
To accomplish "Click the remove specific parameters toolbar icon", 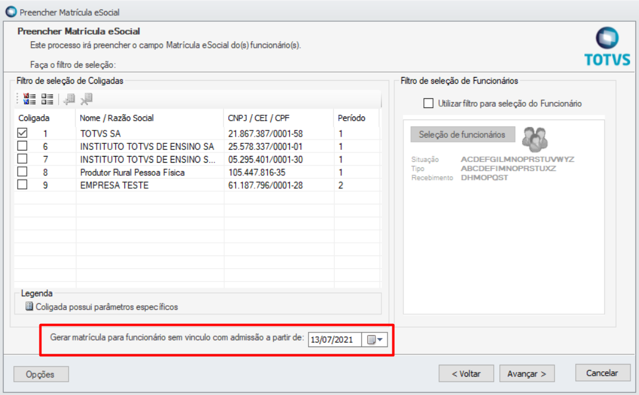I will click(86, 99).
